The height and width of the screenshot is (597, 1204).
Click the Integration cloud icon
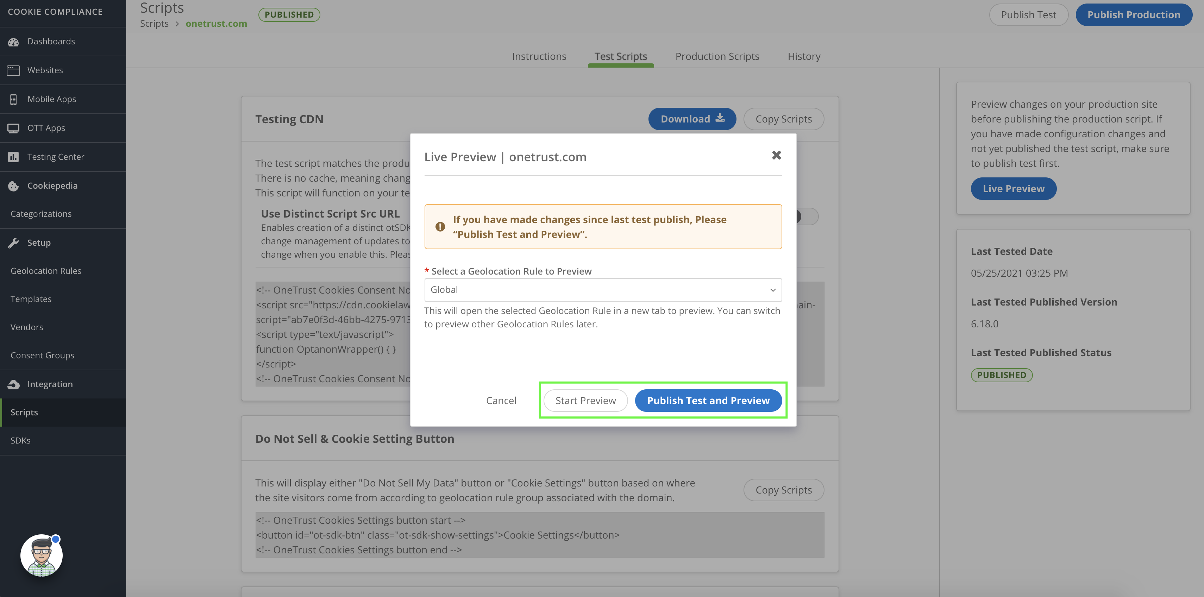[x=14, y=384]
